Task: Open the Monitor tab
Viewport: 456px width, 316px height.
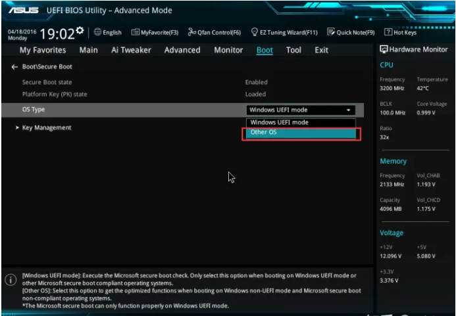Action: [x=228, y=50]
